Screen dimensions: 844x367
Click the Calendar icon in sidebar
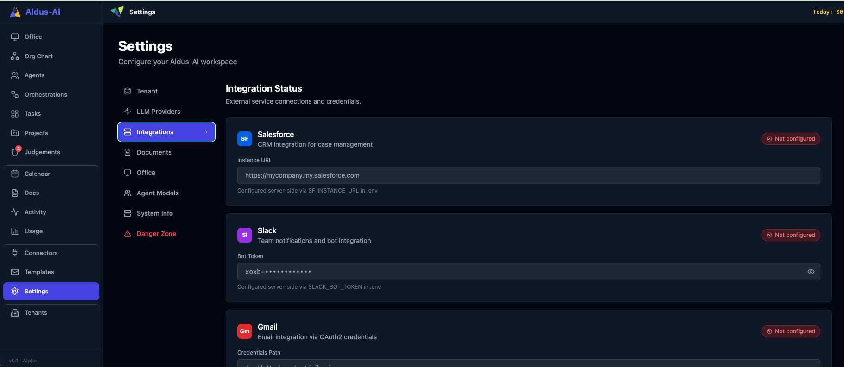pyautogui.click(x=15, y=174)
